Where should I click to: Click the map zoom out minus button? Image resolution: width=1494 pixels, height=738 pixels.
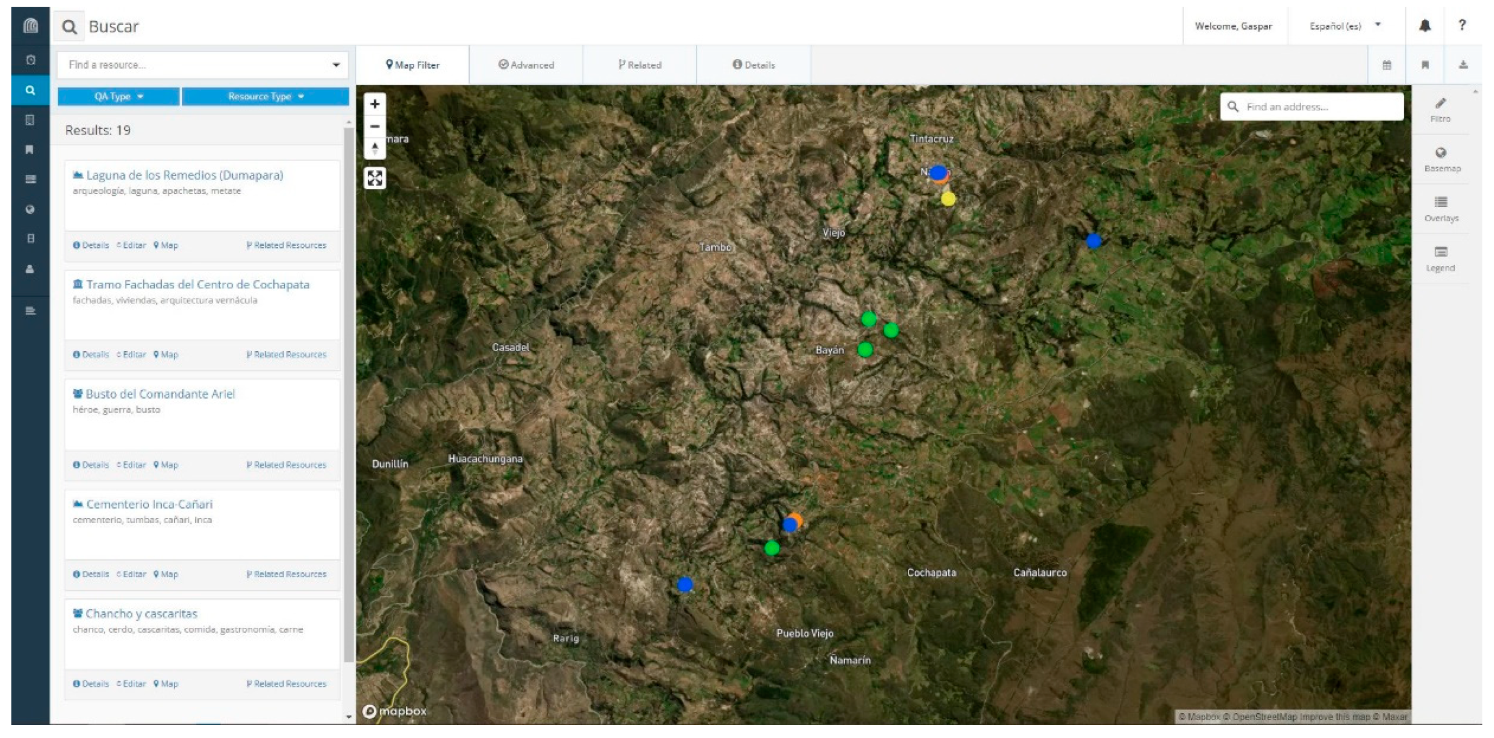tap(375, 126)
